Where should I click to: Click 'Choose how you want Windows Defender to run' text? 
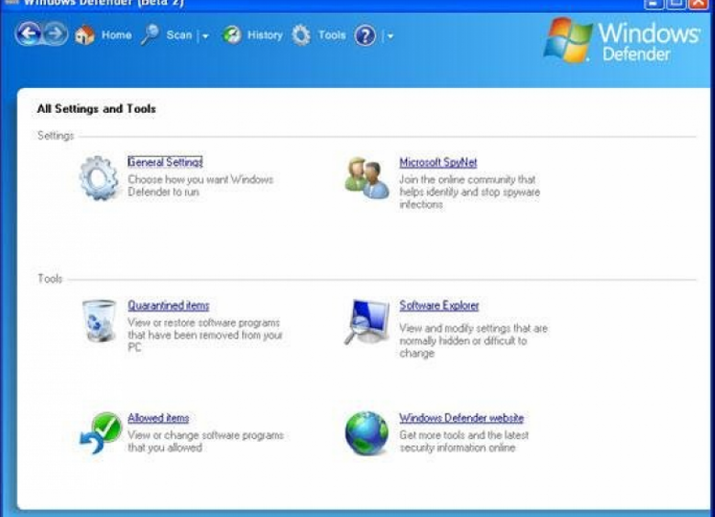click(x=201, y=185)
